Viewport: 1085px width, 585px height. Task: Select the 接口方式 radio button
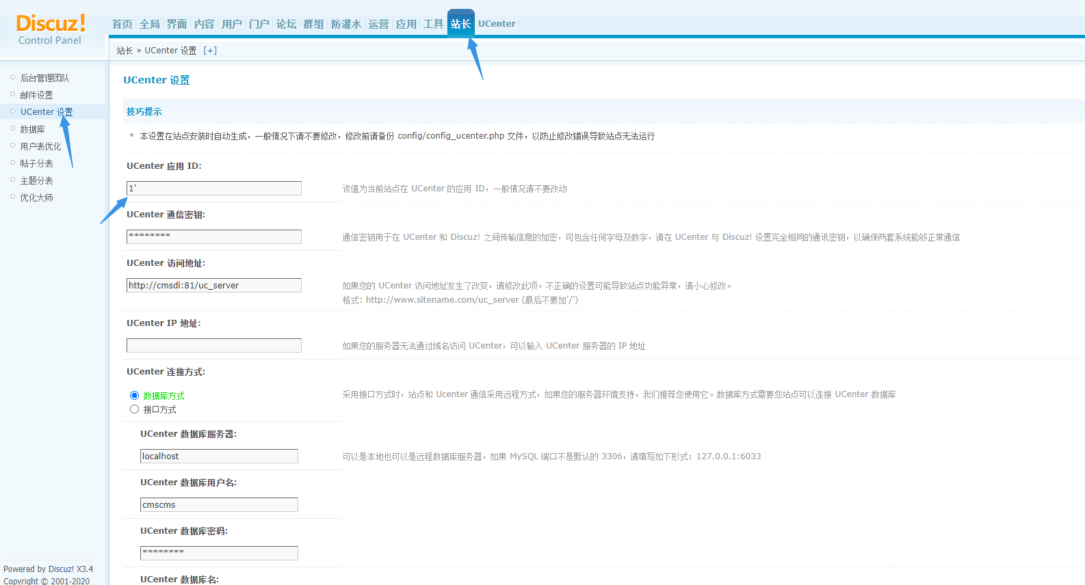point(134,409)
